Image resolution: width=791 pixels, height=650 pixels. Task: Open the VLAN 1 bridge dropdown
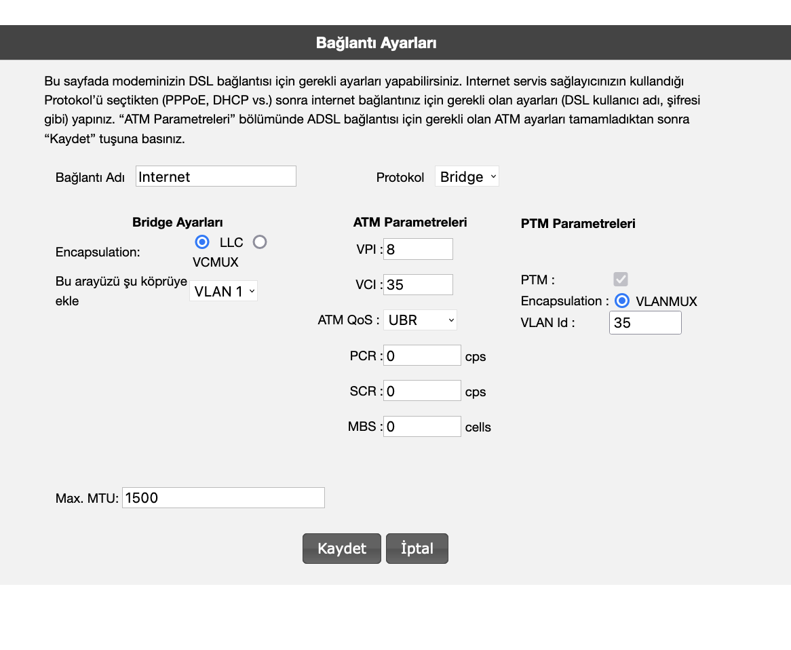pyautogui.click(x=223, y=291)
